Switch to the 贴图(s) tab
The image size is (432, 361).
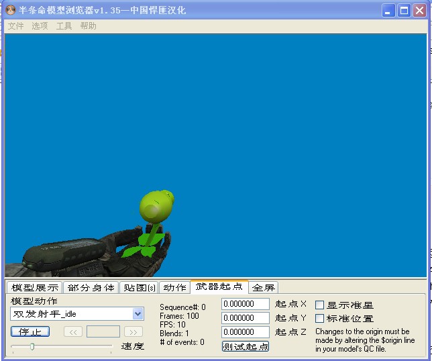pyautogui.click(x=139, y=287)
